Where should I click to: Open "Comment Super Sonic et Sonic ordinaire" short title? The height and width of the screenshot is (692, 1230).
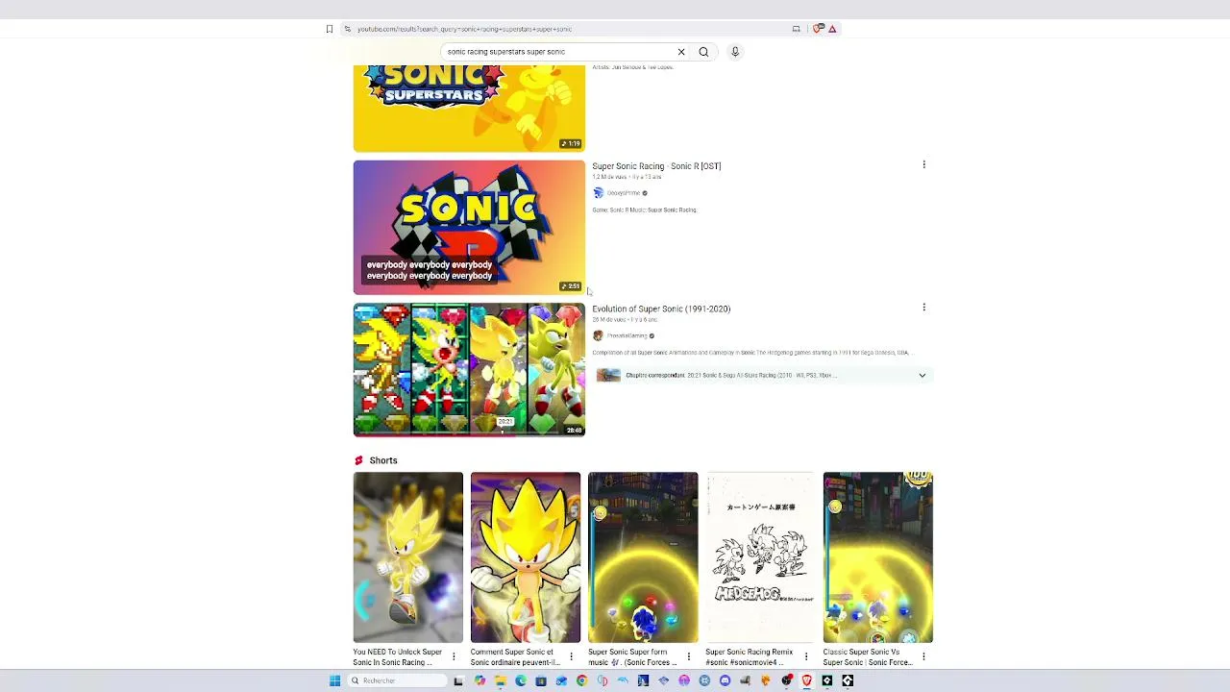click(x=515, y=657)
